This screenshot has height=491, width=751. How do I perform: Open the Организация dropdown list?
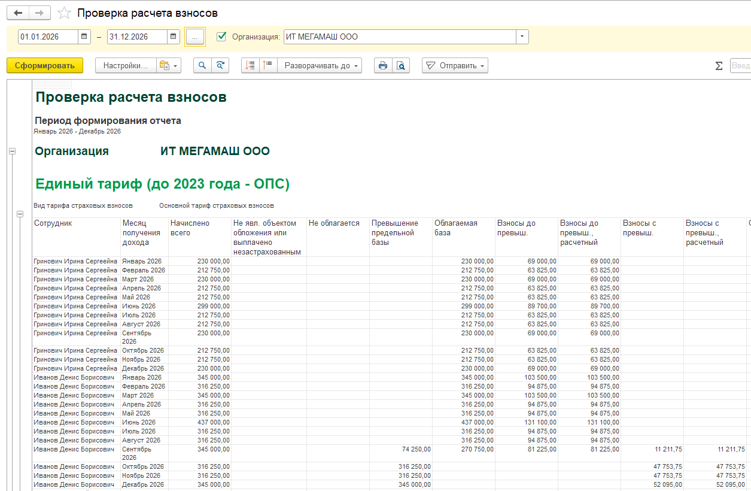[x=522, y=37]
